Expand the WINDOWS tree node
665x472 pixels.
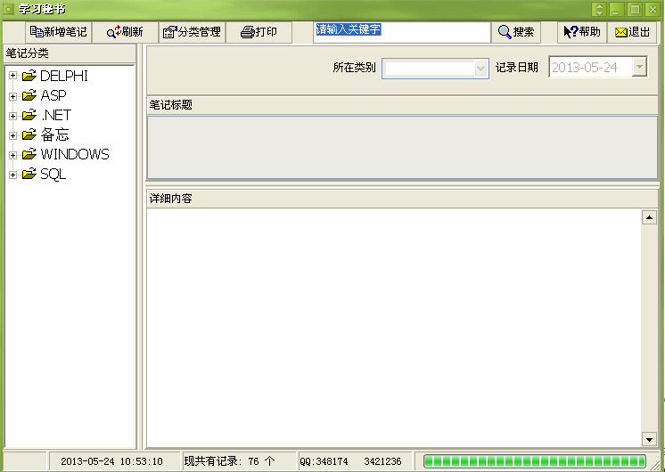(x=12, y=155)
